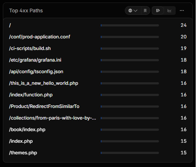Open the three-dot more options menu
The width and height of the screenshot is (196, 167).
click(x=182, y=11)
